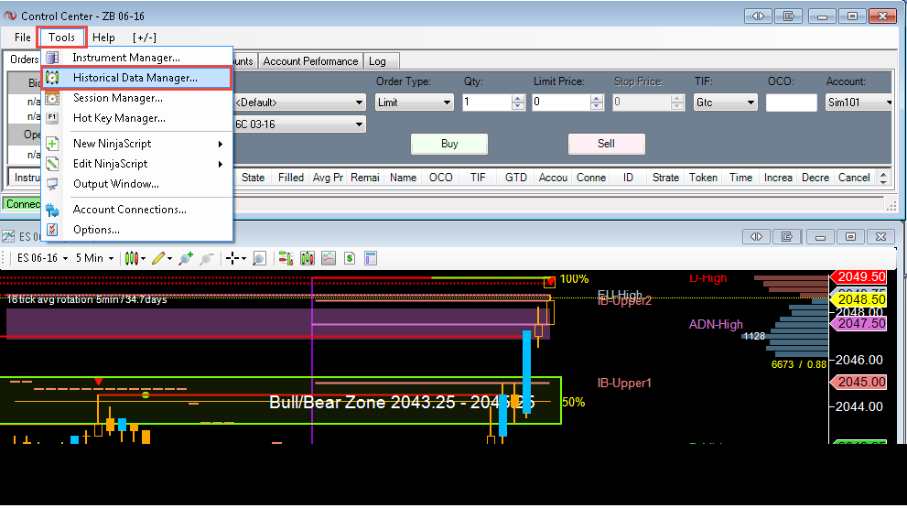Click the Control Center app logo icon
Image resolution: width=907 pixels, height=508 pixels.
pyautogui.click(x=10, y=16)
